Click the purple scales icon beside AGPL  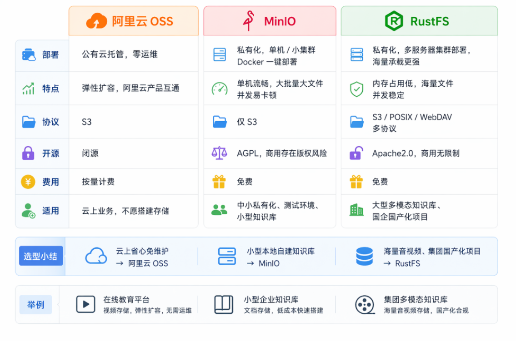[219, 153]
